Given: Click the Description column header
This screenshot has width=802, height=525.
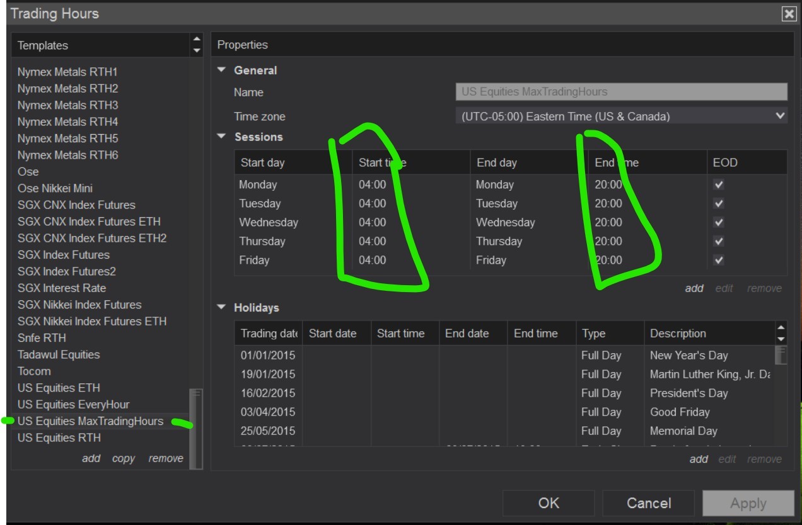Looking at the screenshot, I should click(710, 333).
